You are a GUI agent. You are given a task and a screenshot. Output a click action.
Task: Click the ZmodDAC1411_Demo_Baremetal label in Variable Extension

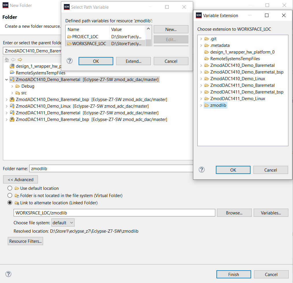pyautogui.click(x=242, y=85)
